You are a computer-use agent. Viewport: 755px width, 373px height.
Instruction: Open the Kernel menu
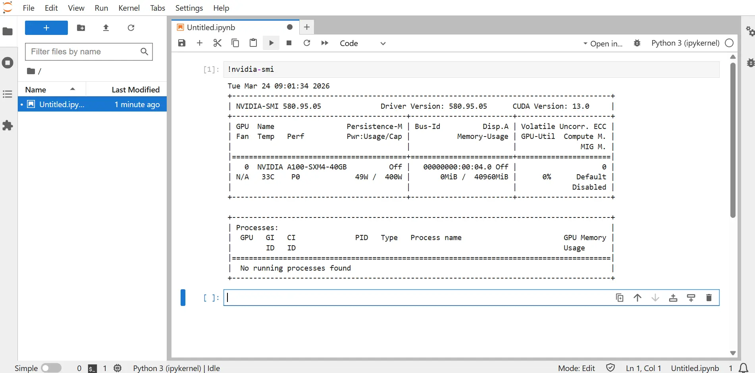point(129,8)
